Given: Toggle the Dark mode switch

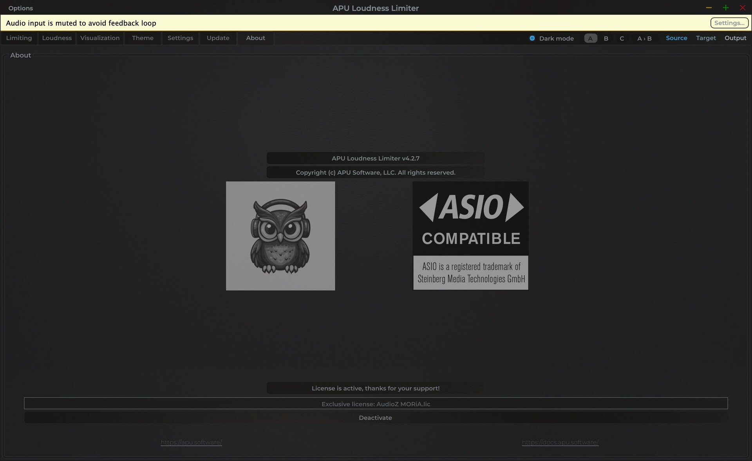Looking at the screenshot, I should click(x=551, y=38).
